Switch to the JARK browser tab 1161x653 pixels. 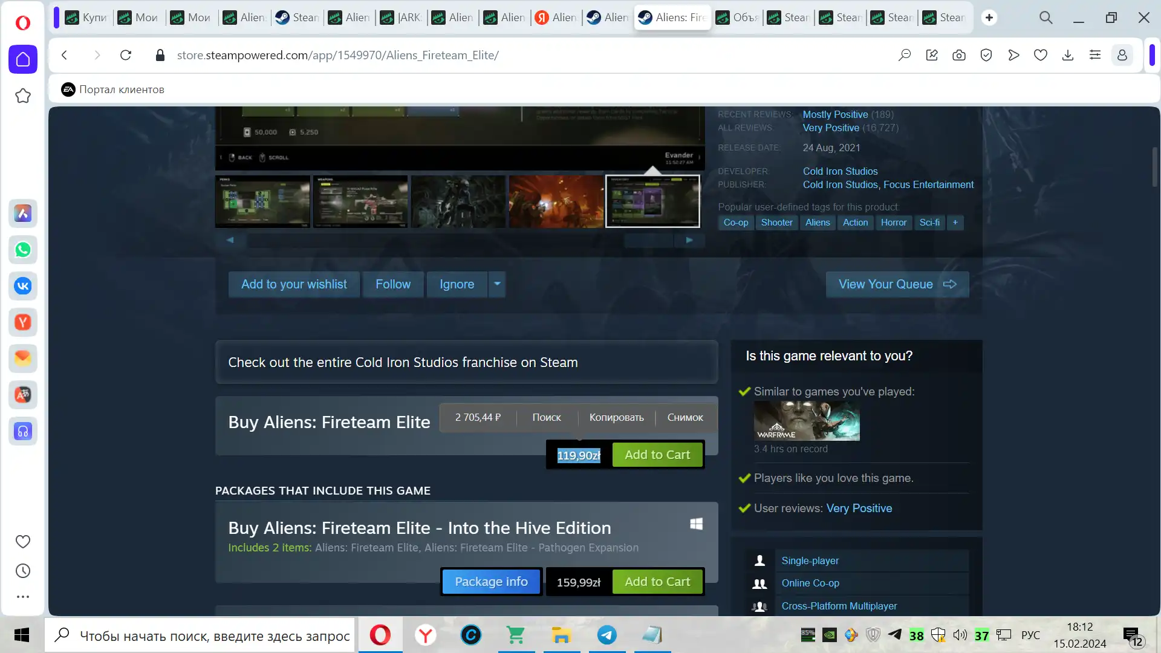pos(402,18)
